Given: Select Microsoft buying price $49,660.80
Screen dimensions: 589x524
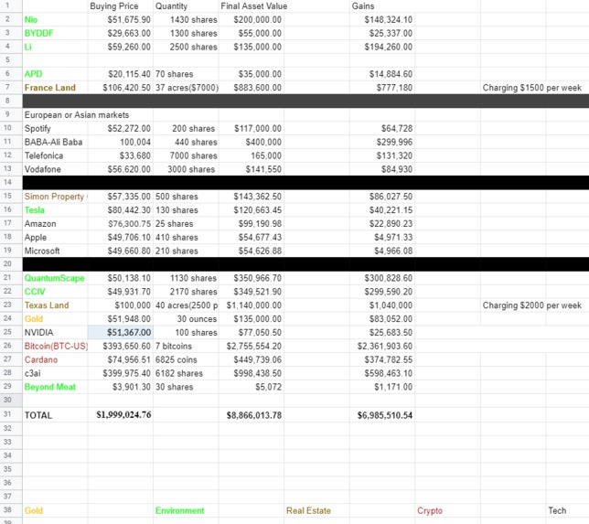Looking at the screenshot, I should click(120, 251).
